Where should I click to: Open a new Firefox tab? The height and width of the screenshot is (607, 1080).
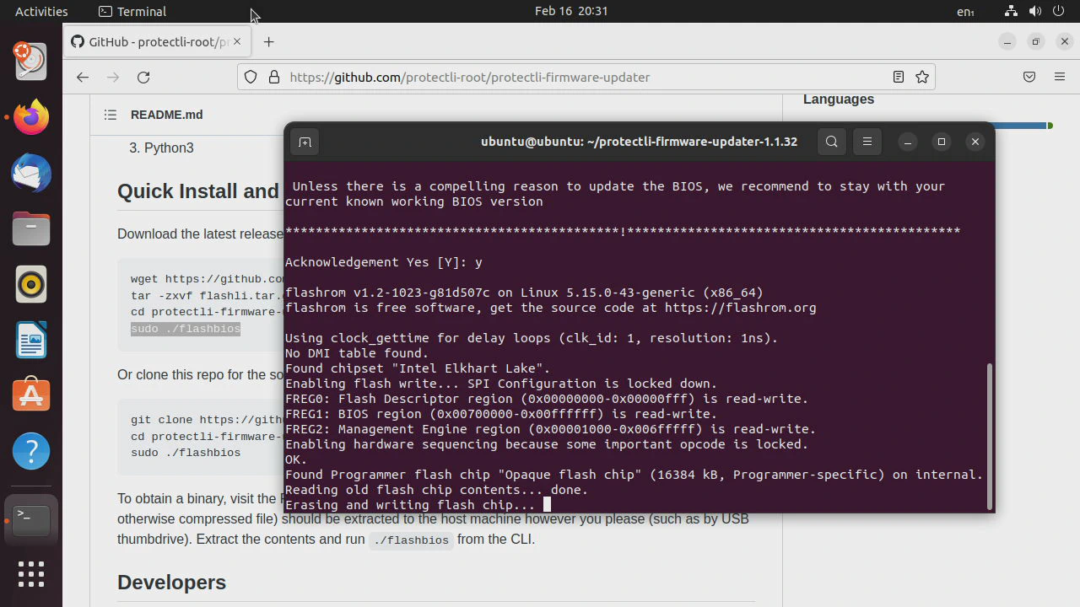click(x=268, y=42)
